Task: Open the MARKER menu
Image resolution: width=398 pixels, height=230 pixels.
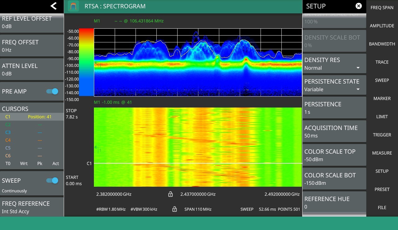Action: (x=382, y=98)
